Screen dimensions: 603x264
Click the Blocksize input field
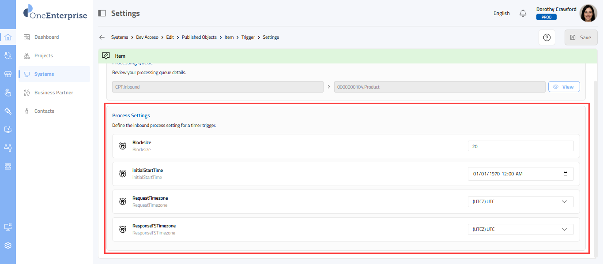(520, 146)
